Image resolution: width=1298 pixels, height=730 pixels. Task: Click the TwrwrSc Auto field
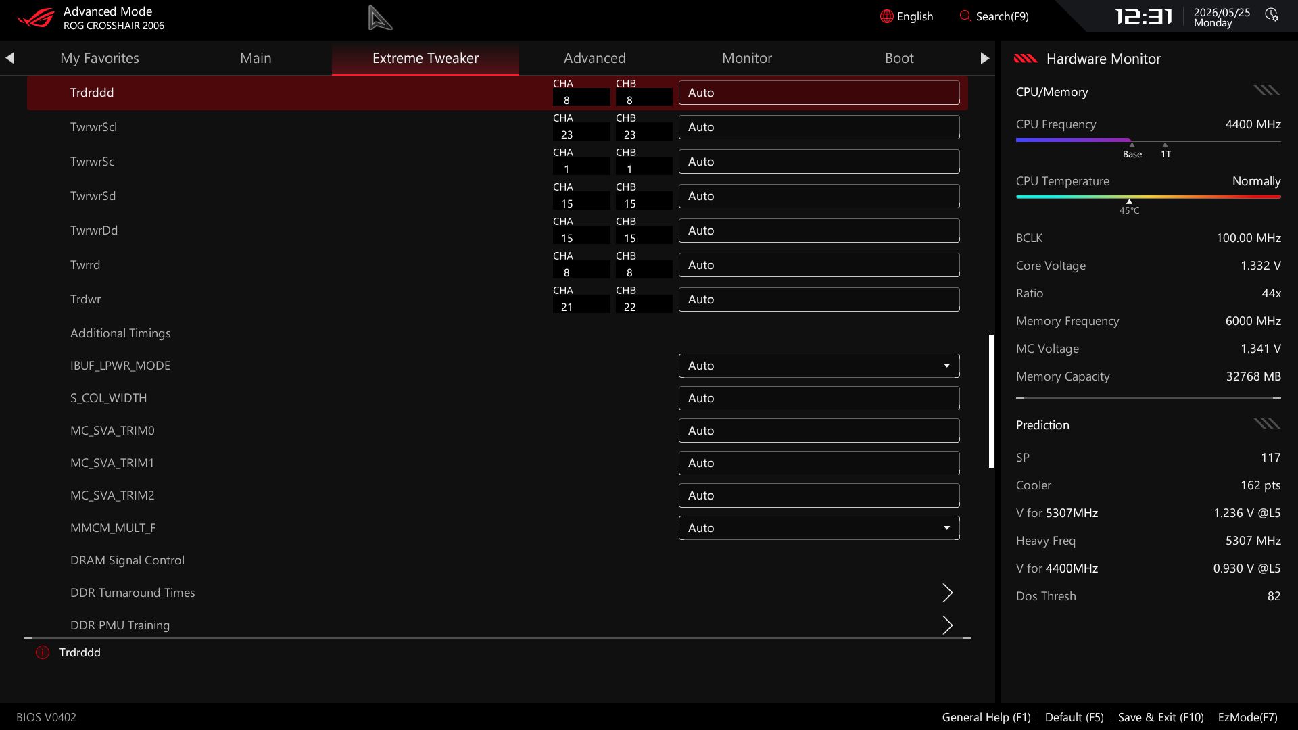[819, 162]
